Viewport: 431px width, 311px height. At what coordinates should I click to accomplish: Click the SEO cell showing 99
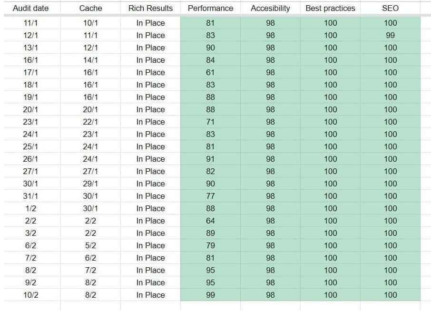pos(390,35)
